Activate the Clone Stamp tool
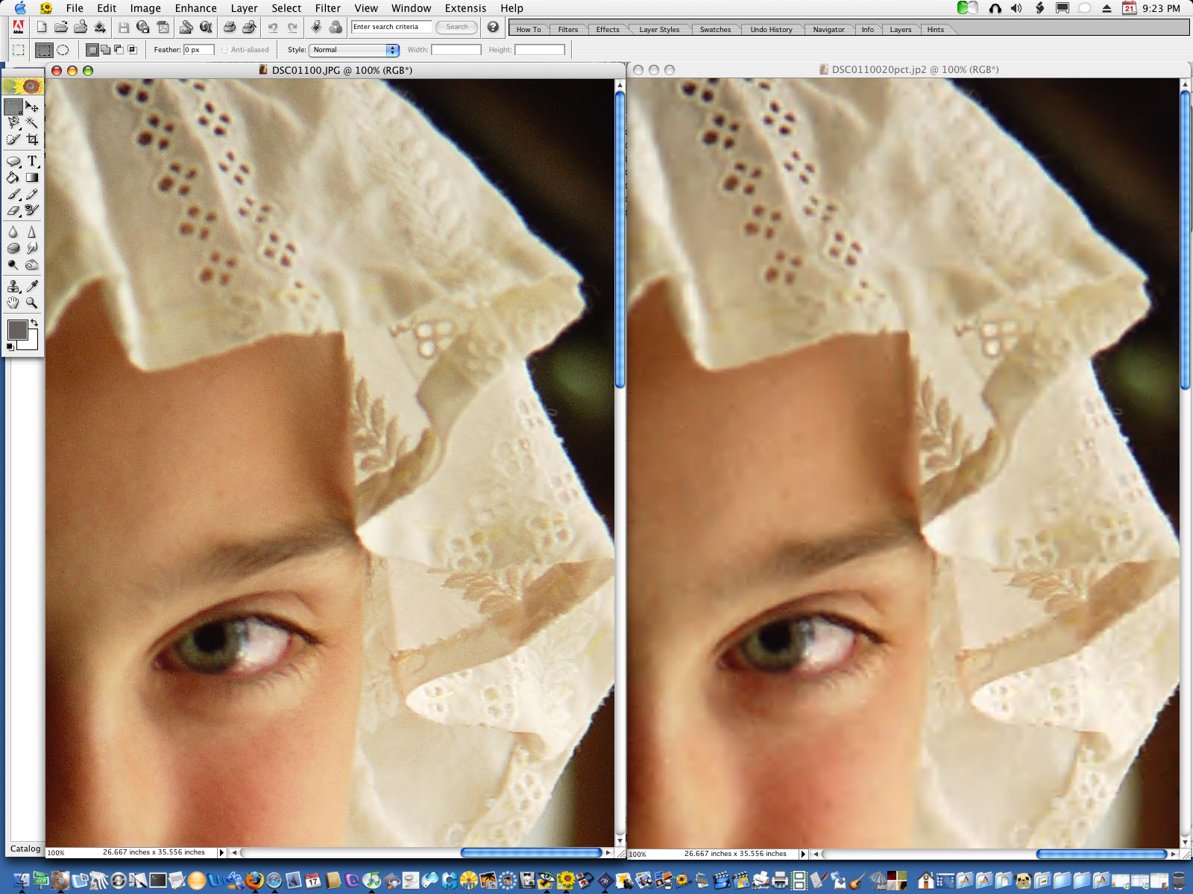This screenshot has width=1193, height=894. (13, 286)
